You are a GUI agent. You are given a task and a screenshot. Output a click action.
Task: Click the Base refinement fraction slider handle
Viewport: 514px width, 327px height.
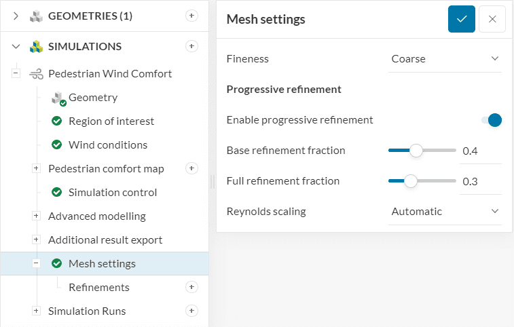point(416,151)
